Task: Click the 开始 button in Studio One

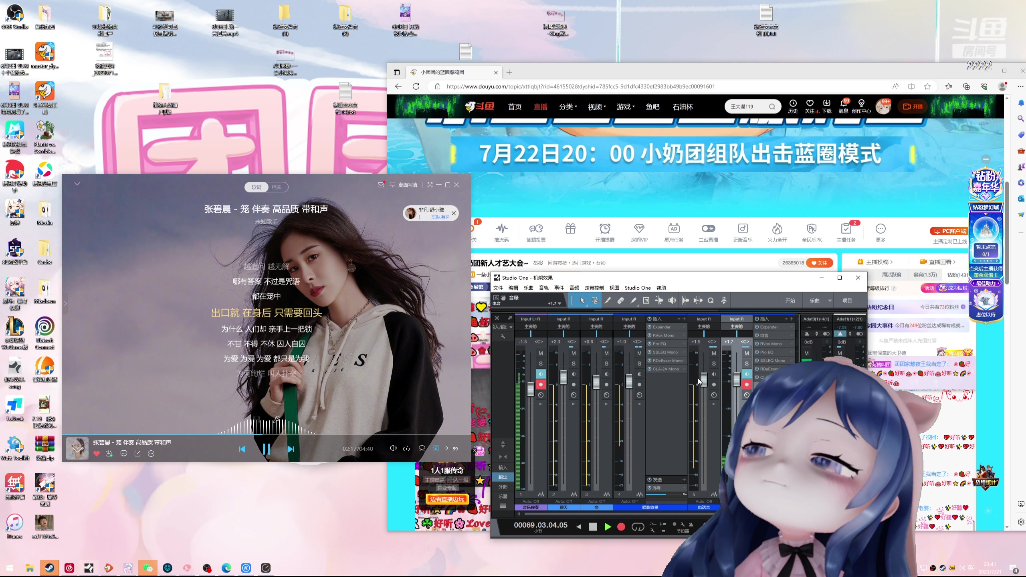Action: 790,300
